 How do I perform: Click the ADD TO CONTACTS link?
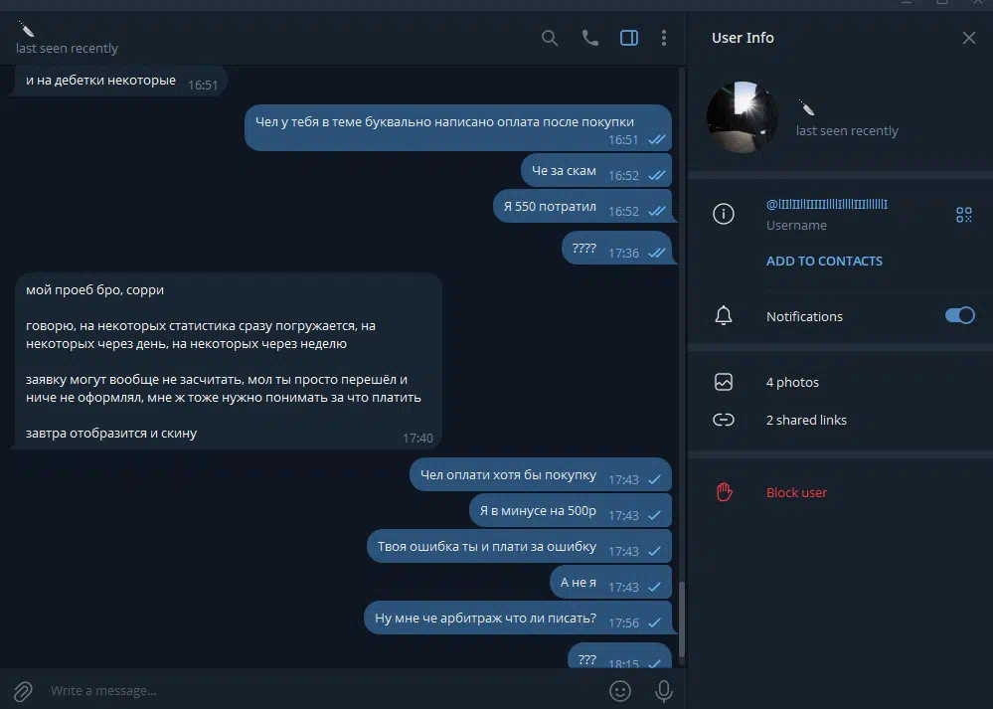click(x=824, y=262)
